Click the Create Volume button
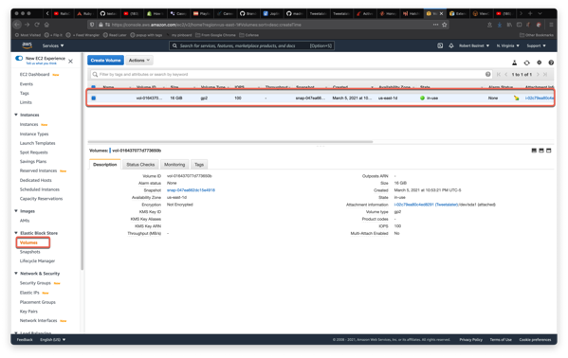The width and height of the screenshot is (568, 358). point(105,60)
